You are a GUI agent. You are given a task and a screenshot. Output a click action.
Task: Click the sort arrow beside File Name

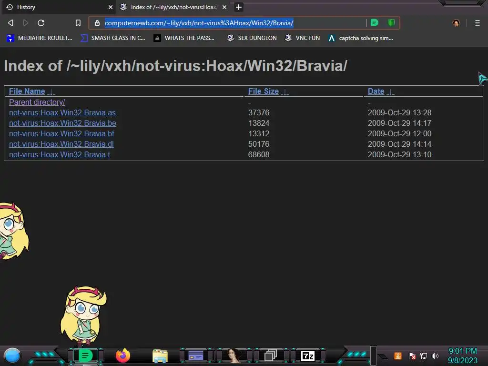pos(51,92)
